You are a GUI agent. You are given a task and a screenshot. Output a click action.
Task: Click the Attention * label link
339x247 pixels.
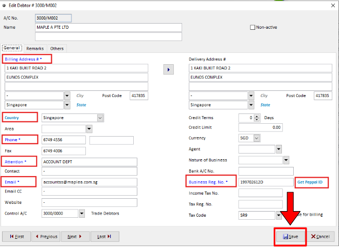click(x=15, y=162)
